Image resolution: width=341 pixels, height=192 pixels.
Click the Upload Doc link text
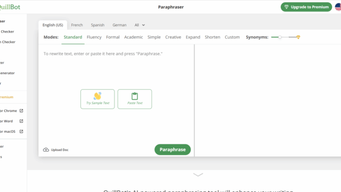pos(60,150)
